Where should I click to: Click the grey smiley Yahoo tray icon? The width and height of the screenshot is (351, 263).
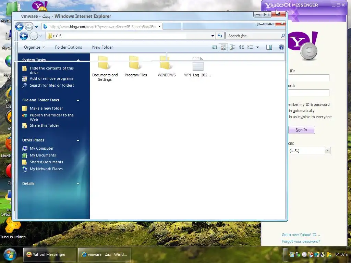coord(304,254)
